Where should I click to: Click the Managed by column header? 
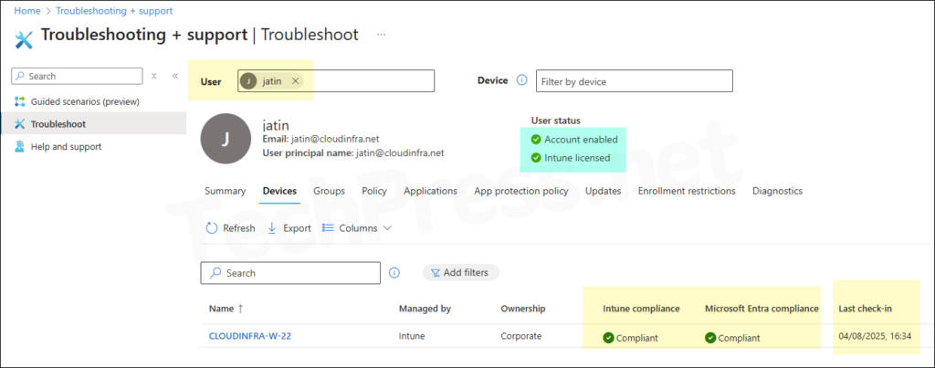pos(425,309)
